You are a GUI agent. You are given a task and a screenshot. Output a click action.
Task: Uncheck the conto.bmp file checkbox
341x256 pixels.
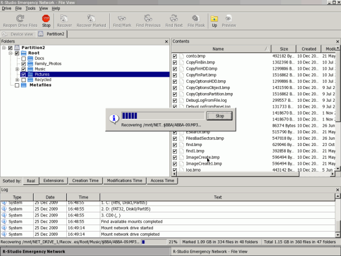click(175, 56)
